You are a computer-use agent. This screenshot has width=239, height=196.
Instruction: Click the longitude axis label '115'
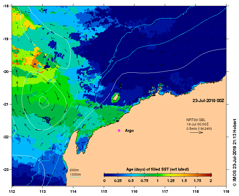point(104,191)
